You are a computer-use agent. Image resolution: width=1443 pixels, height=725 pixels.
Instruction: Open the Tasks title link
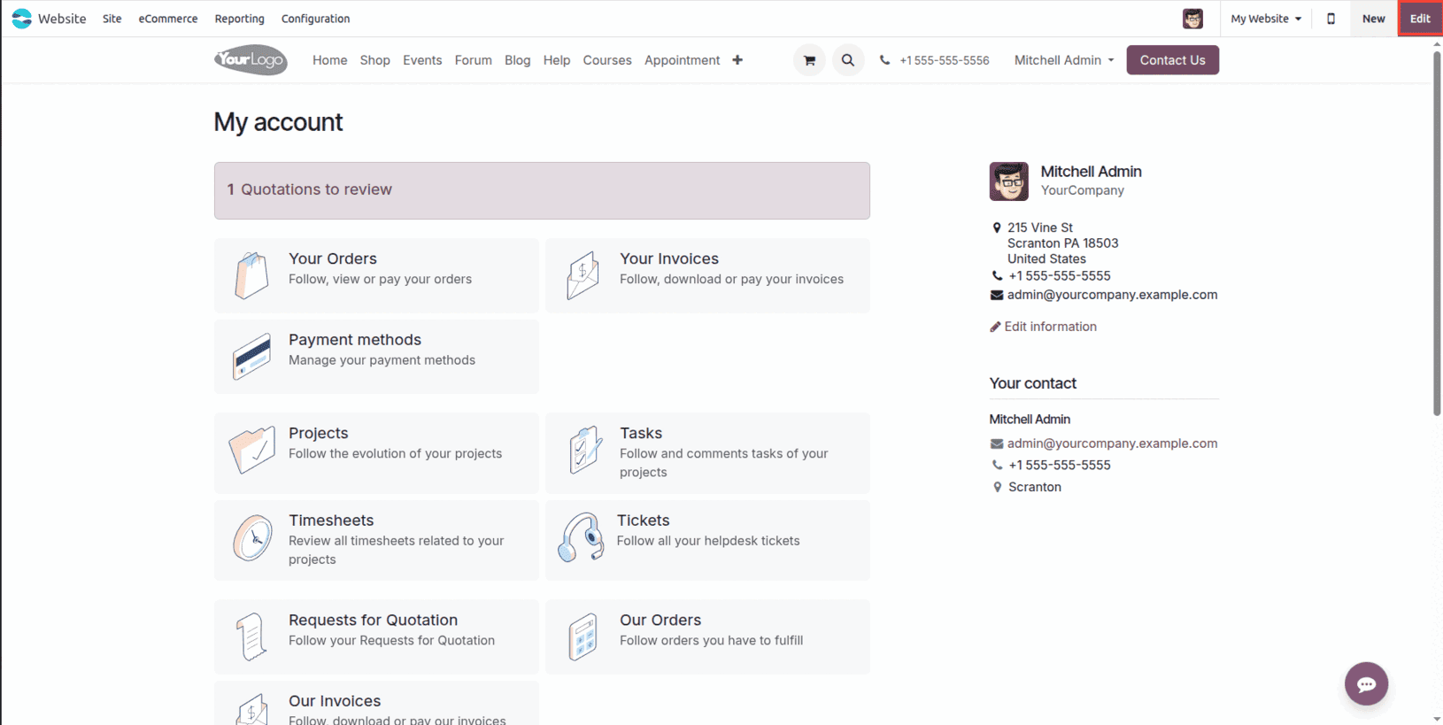[641, 433]
